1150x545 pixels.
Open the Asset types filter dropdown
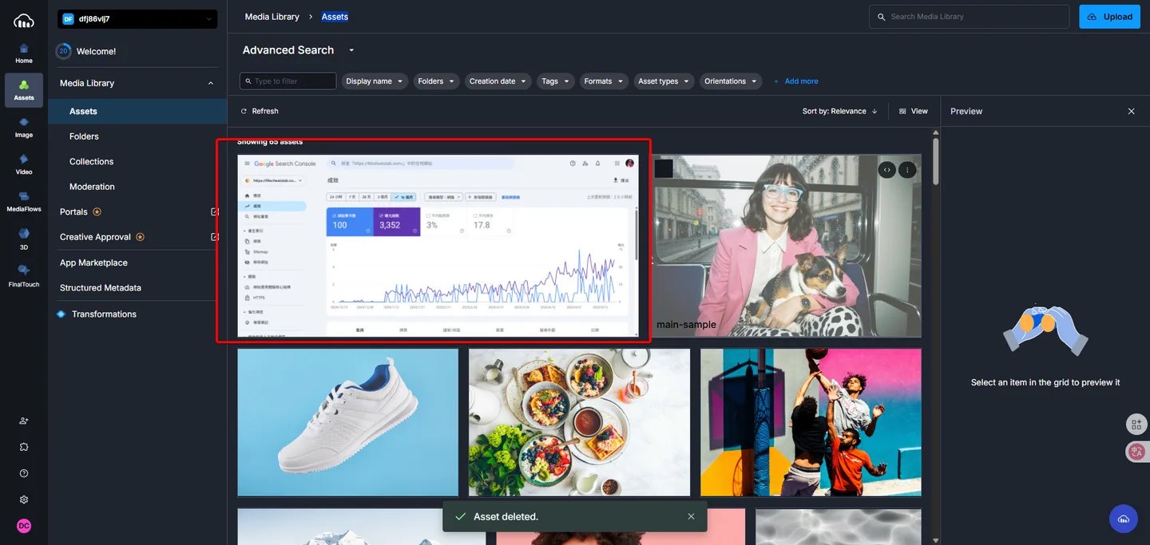664,81
